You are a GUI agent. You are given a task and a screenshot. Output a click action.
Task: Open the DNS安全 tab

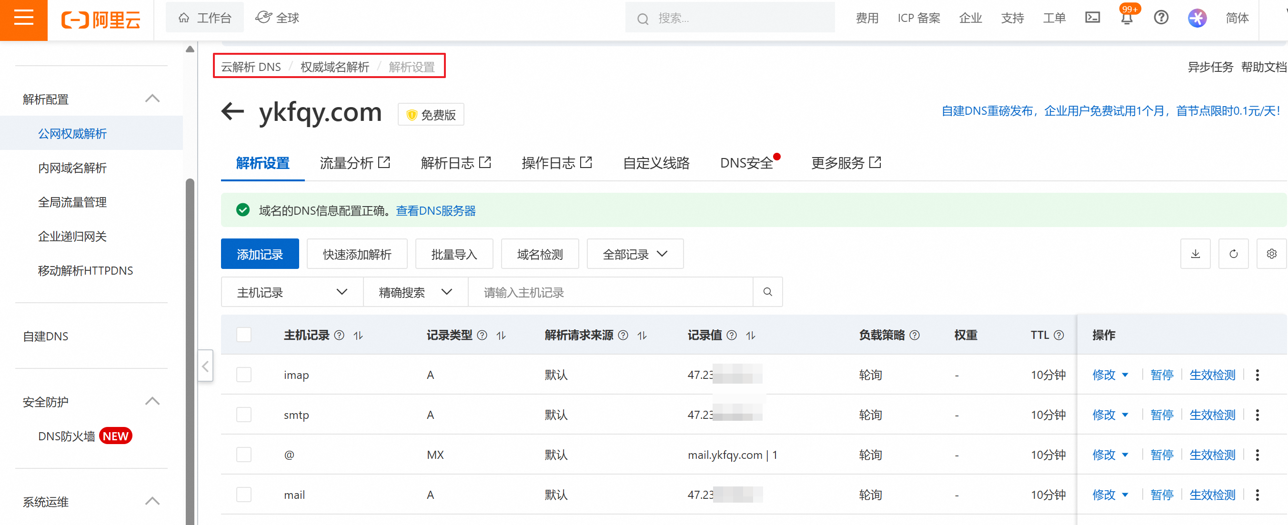pos(746,163)
